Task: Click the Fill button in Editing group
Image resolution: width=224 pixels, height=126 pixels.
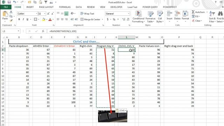Action: click(196, 16)
